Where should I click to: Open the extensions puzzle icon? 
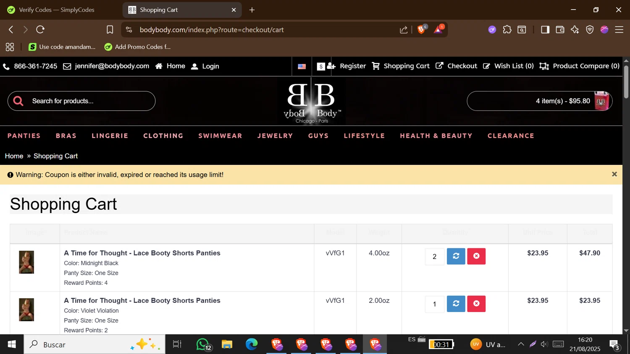click(507, 30)
